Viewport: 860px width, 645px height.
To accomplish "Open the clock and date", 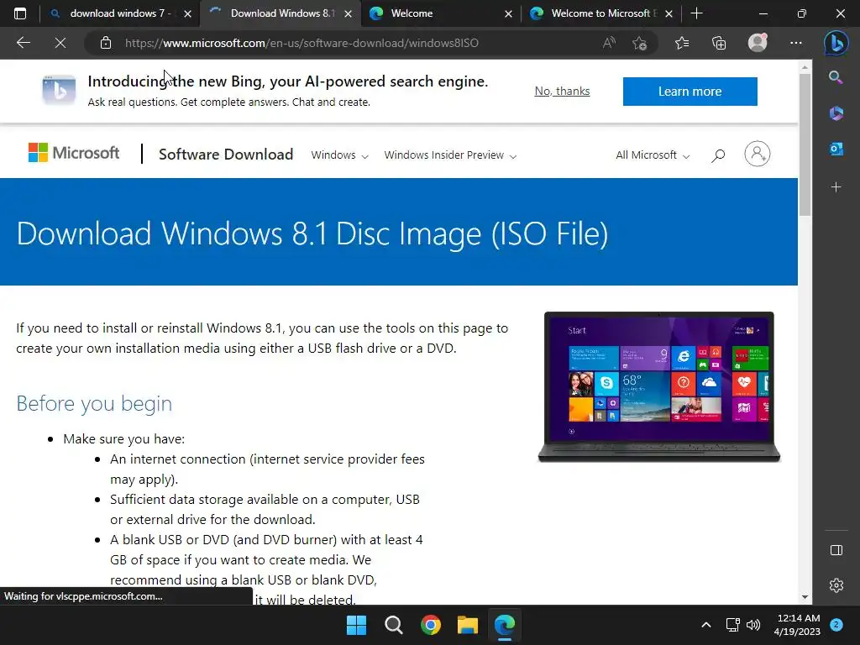I will [797, 625].
